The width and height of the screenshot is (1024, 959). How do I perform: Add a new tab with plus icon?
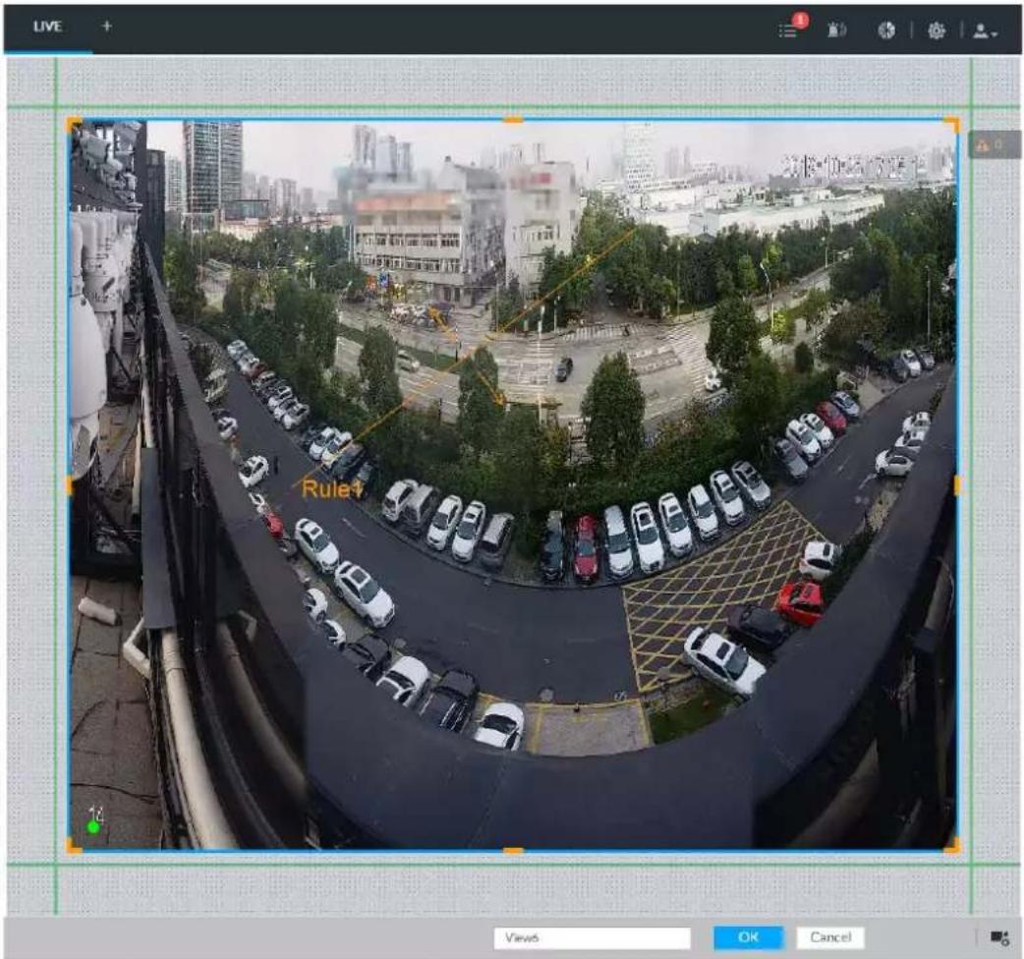(107, 27)
